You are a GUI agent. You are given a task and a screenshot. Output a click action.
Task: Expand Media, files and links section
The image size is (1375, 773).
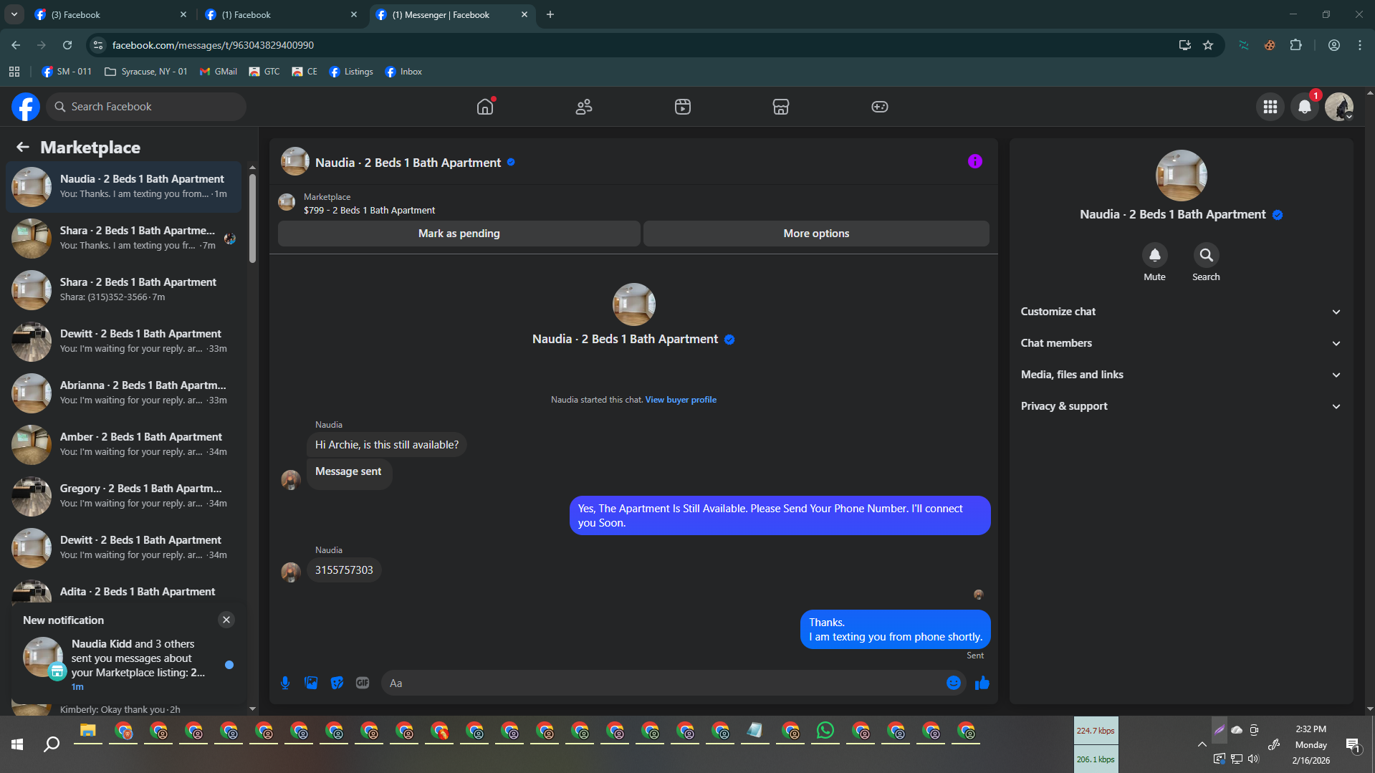point(1181,375)
